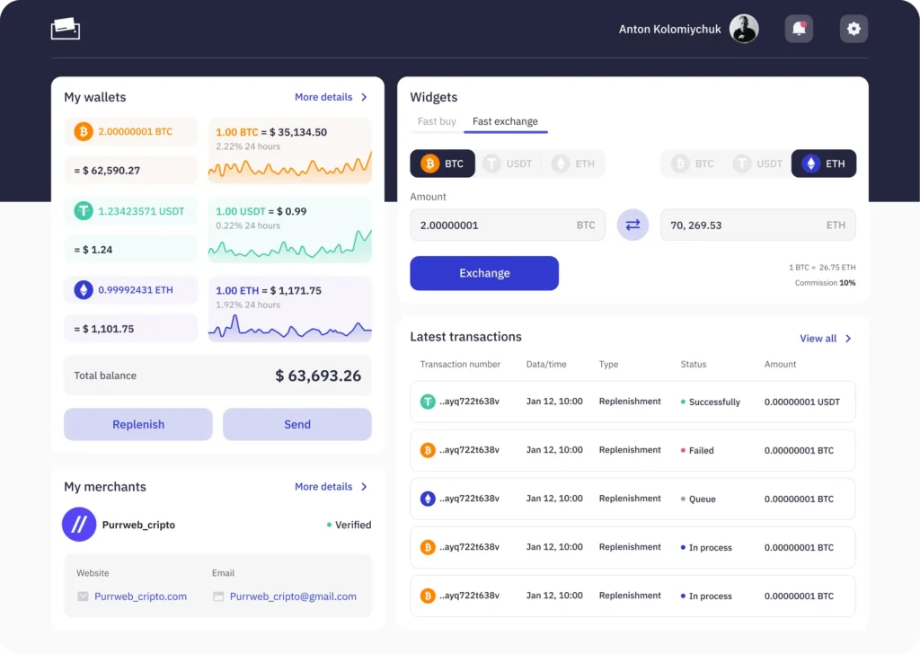
Task: Click the Exchange button
Action: [x=484, y=273]
